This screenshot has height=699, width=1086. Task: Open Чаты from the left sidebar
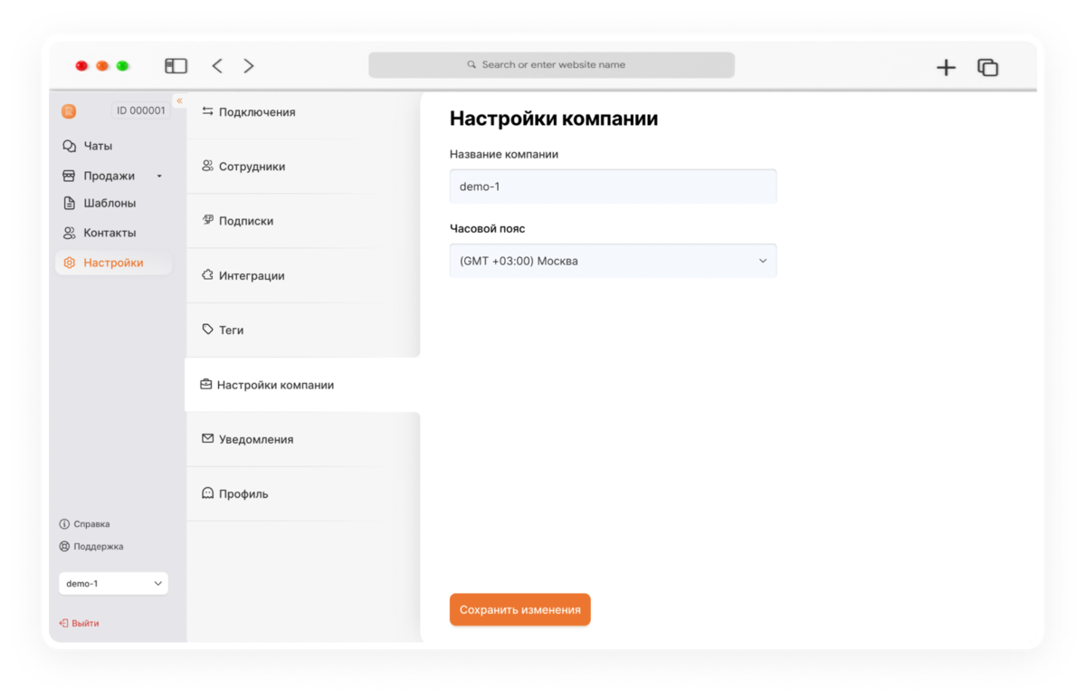point(88,146)
